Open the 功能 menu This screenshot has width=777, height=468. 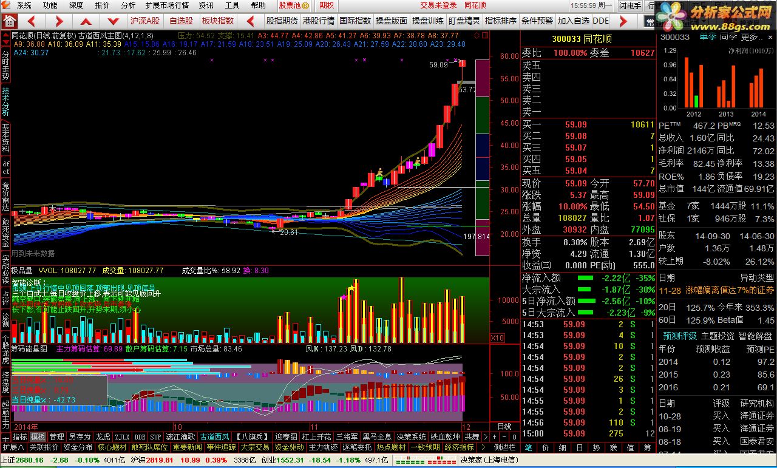[x=50, y=5]
